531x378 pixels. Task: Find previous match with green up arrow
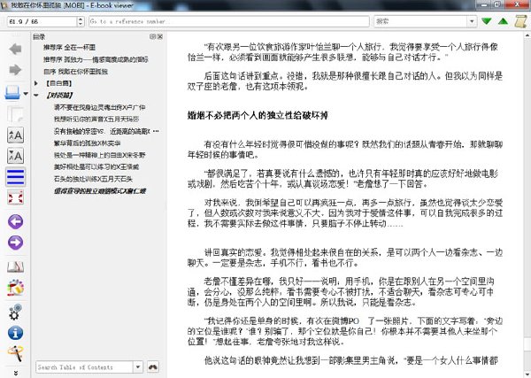[x=504, y=21]
